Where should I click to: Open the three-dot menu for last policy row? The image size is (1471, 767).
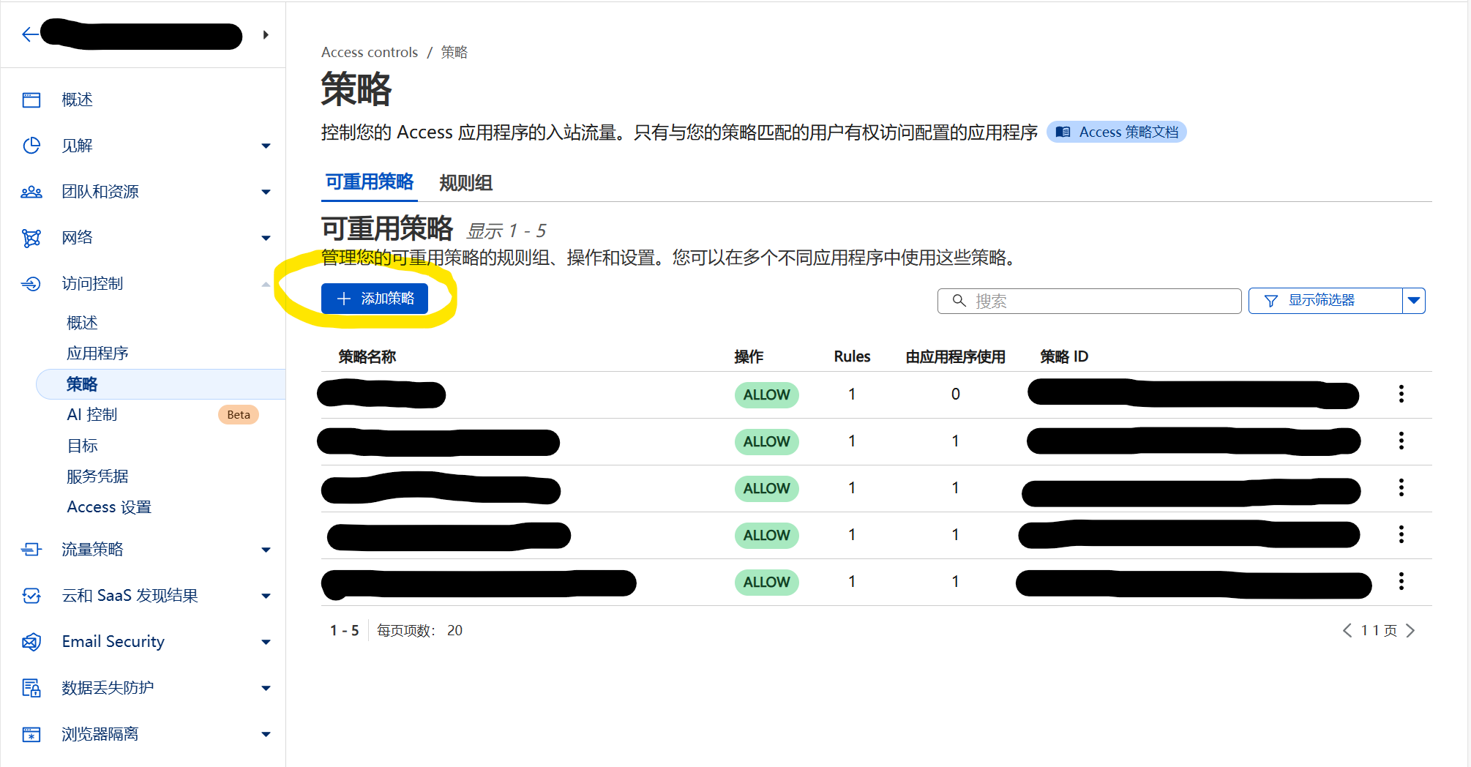[x=1401, y=581]
